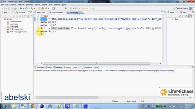Viewport: 195px width, 109px height.
Task: Click the External Tools run icon
Action: 32,8
